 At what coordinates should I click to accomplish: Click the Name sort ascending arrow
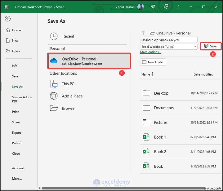[152, 74]
